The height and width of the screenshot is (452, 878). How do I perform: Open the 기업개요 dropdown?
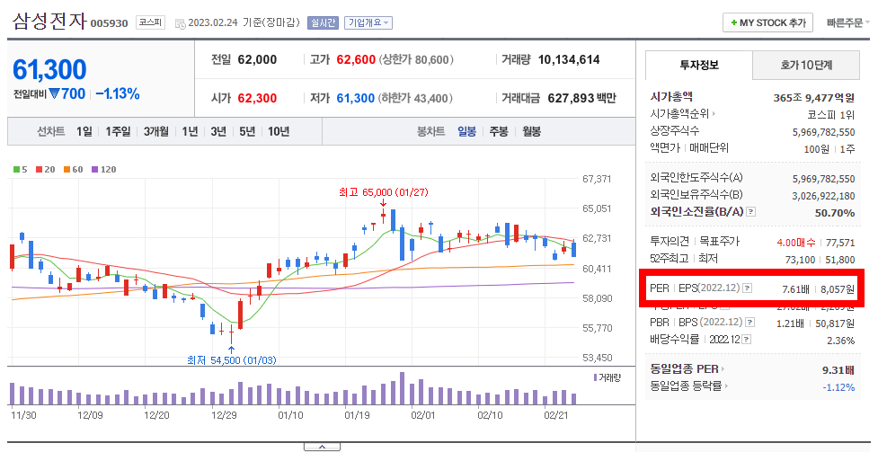point(368,23)
